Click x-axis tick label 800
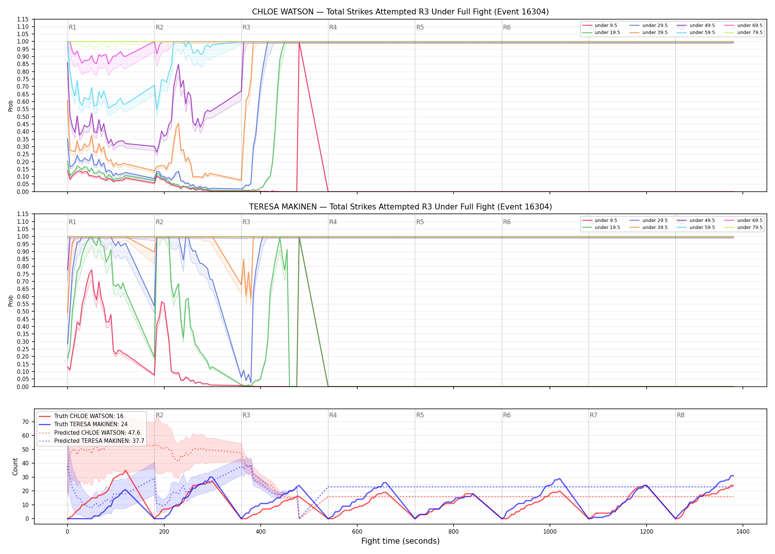The image size is (775, 554). click(454, 532)
